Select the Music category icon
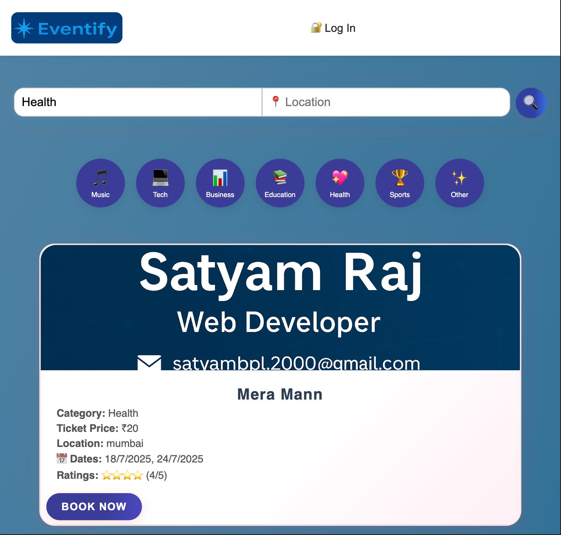Image resolution: width=561 pixels, height=535 pixels. click(101, 183)
